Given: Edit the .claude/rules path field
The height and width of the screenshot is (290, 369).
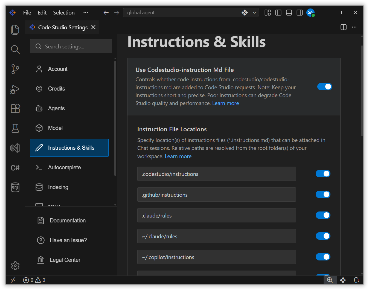Looking at the screenshot, I should pyautogui.click(x=217, y=215).
